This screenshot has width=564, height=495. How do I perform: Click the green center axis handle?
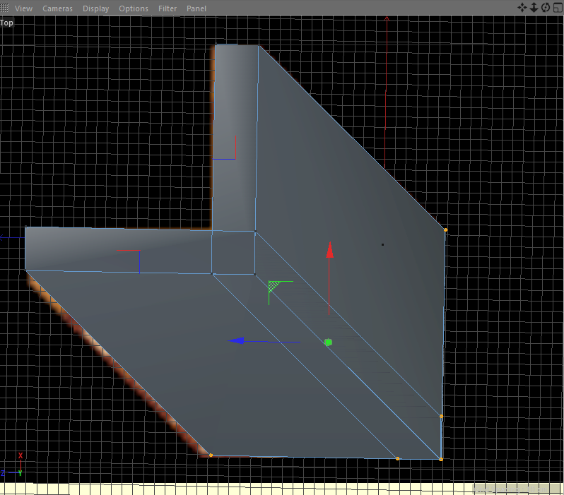pos(328,342)
